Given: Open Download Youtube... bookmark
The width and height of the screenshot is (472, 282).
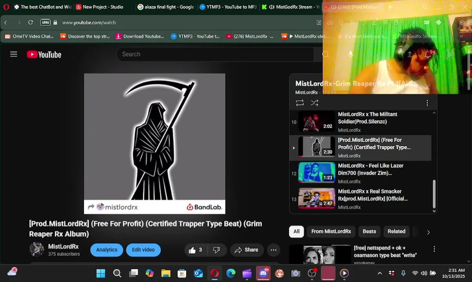Looking at the screenshot, I should [x=140, y=36].
